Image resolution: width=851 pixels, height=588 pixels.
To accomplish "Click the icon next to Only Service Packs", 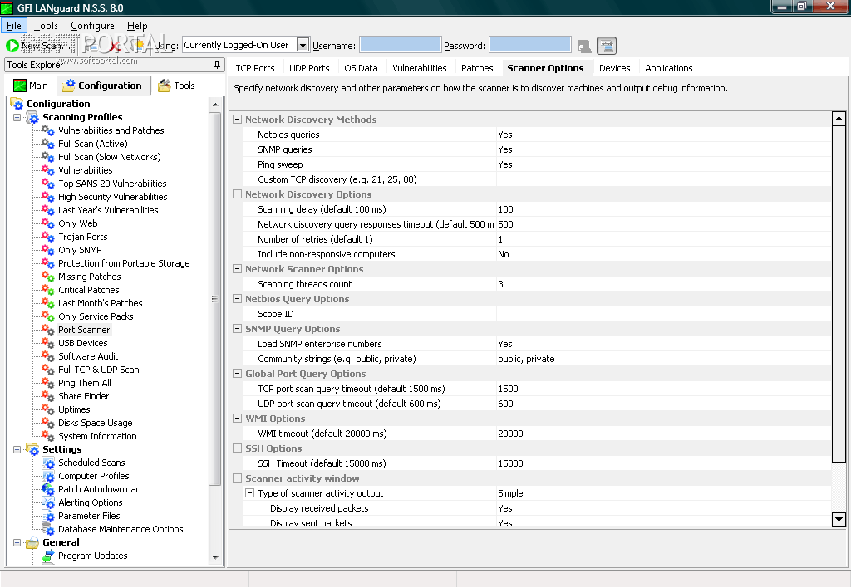I will pyautogui.click(x=48, y=316).
